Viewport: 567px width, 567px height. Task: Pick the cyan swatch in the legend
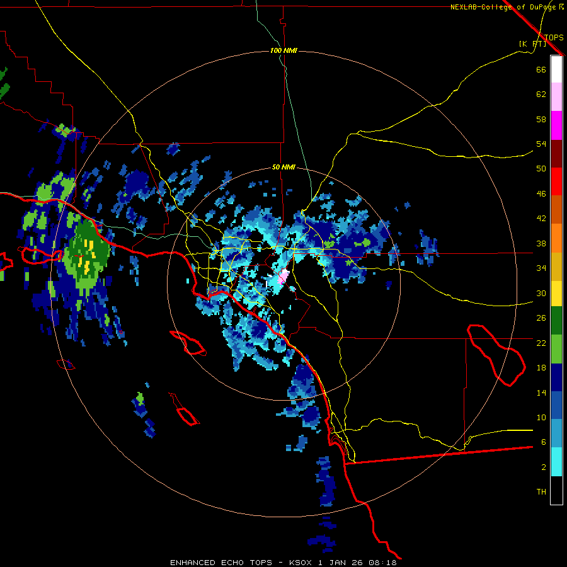point(556,462)
